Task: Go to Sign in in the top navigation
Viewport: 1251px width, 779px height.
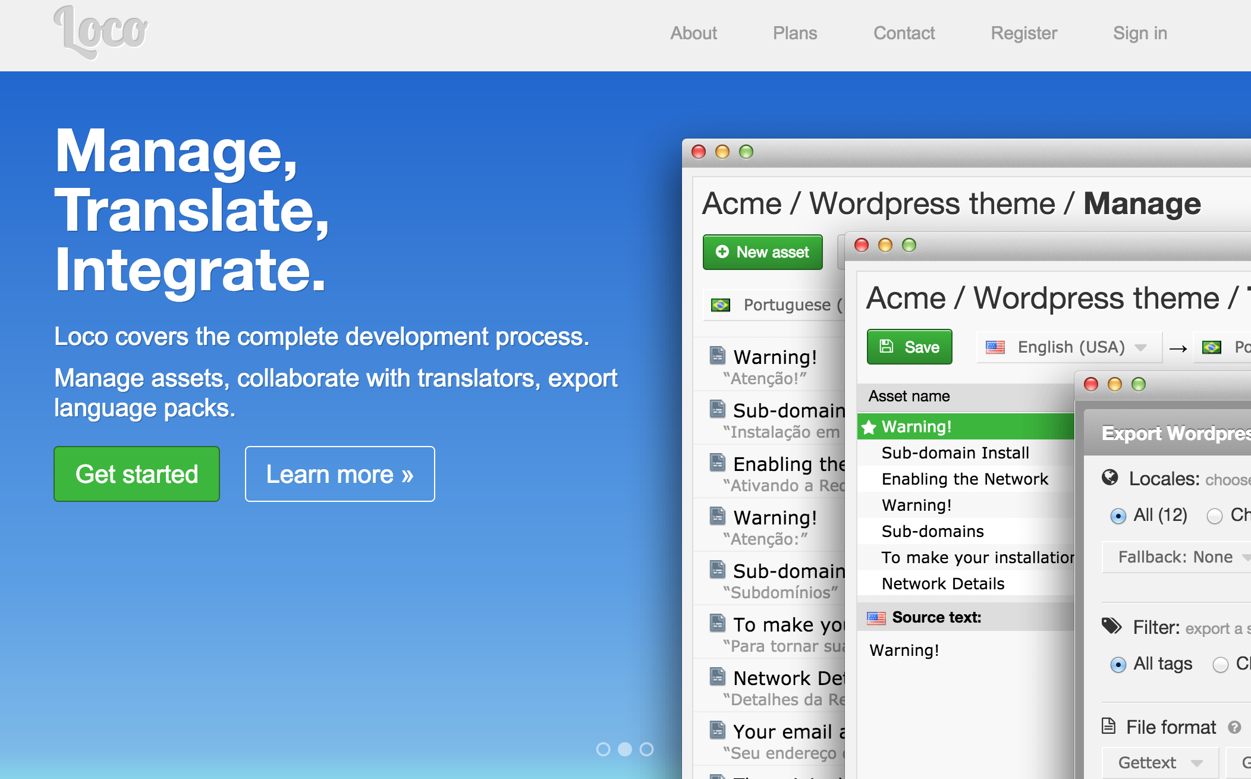Action: 1139,33
